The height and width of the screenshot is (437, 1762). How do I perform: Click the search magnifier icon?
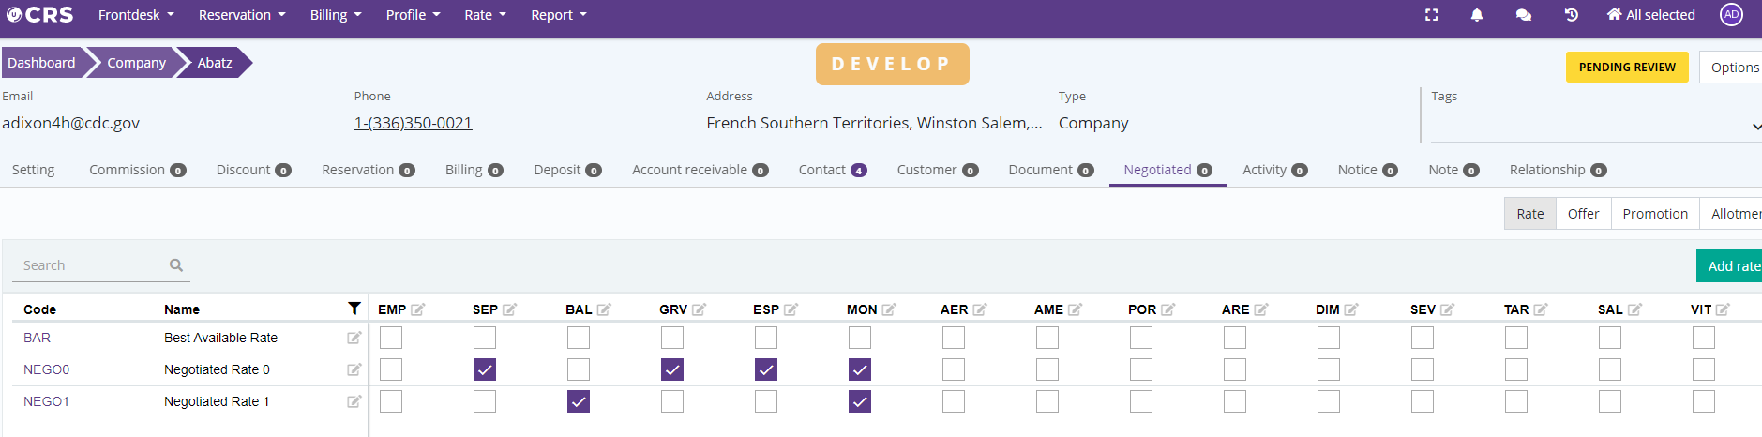pyautogui.click(x=176, y=265)
